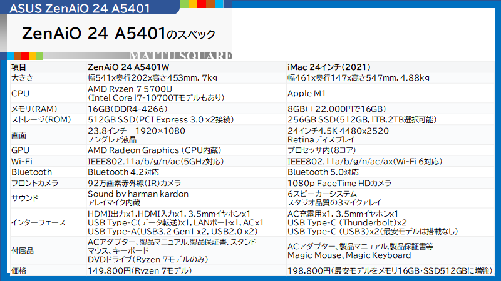Image resolution: width=501 pixels, height=281 pixels.
Task: Click the cell '1080p FaceTime HDカメラ'
Action: pos(339,183)
